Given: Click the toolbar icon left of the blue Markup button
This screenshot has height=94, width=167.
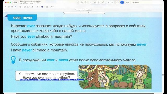Looking at the screenshot, I should 117,2.
